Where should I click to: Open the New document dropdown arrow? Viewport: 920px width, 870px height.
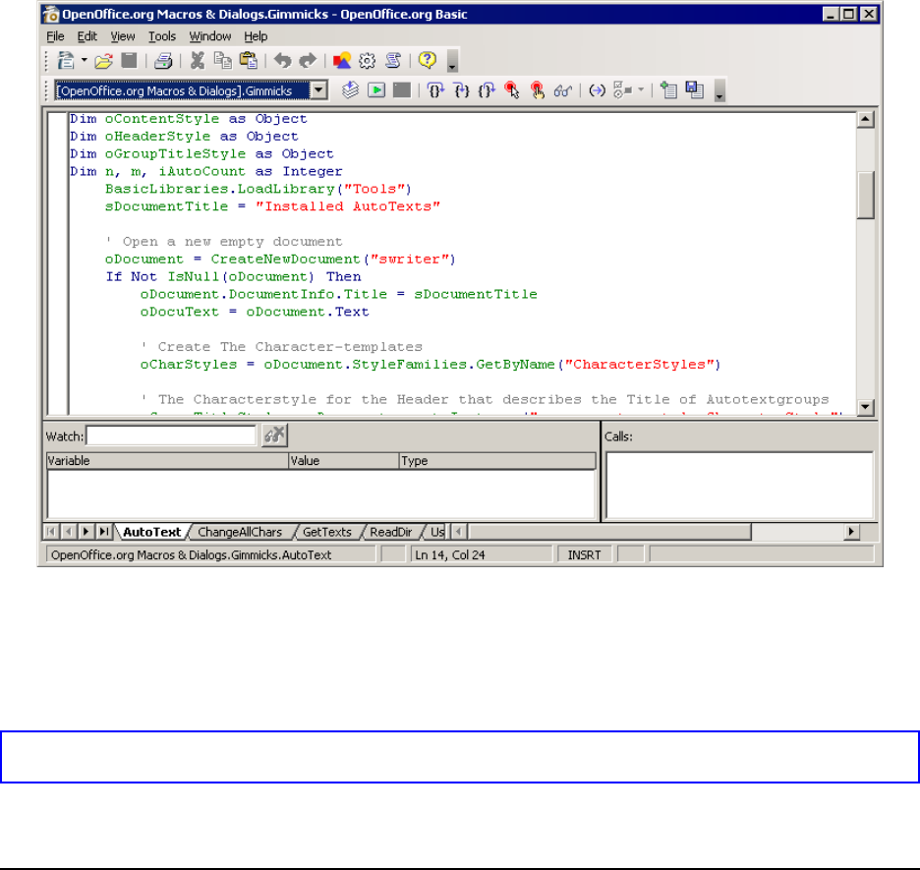[85, 60]
